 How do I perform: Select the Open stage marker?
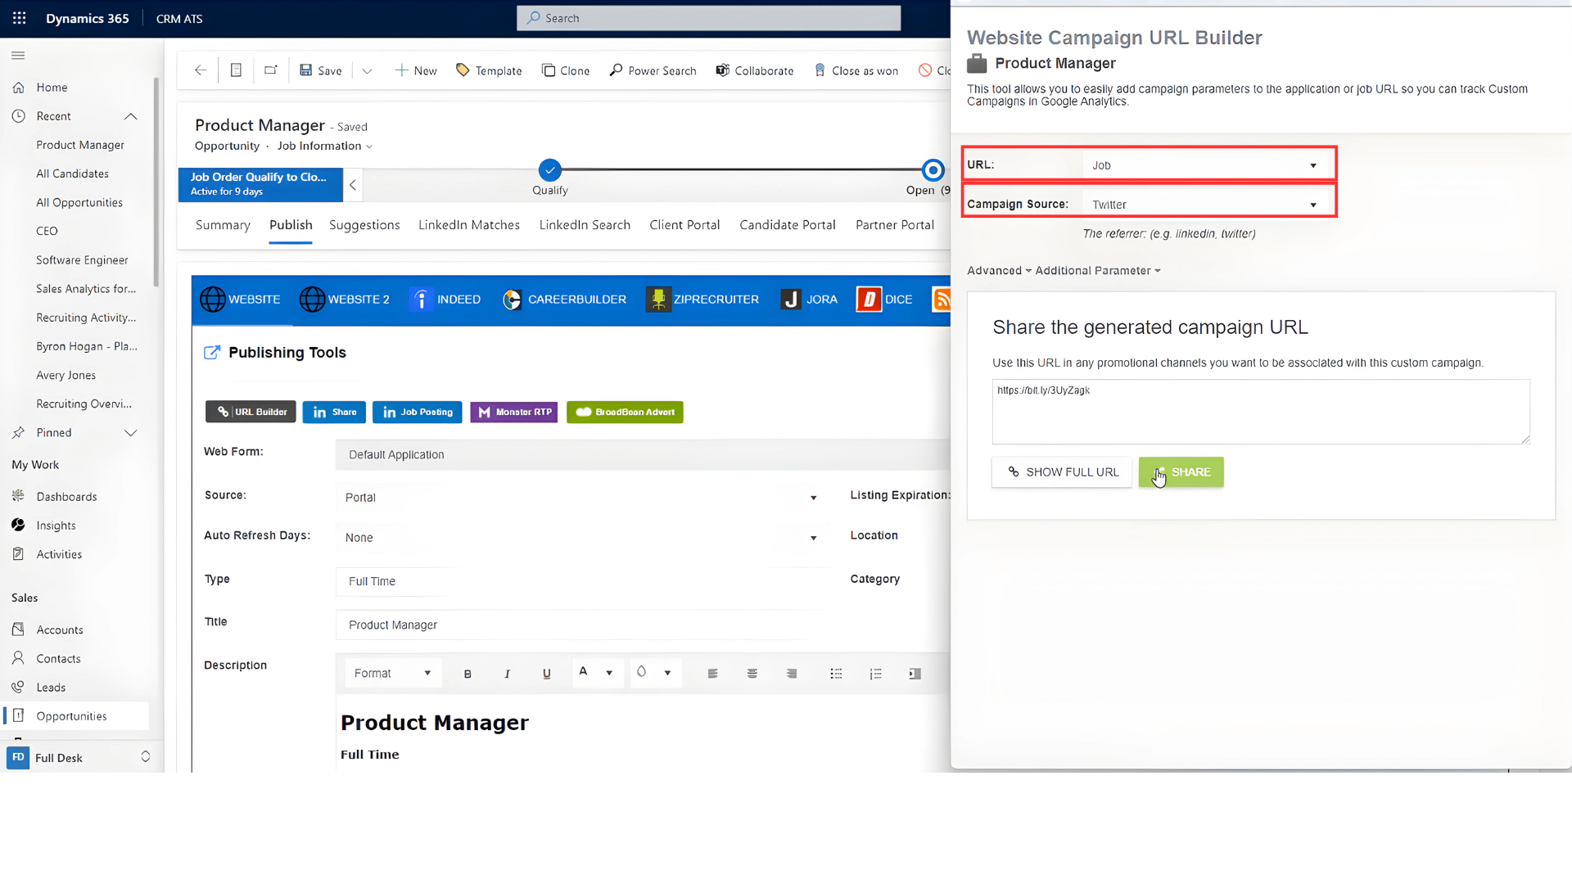pos(933,170)
